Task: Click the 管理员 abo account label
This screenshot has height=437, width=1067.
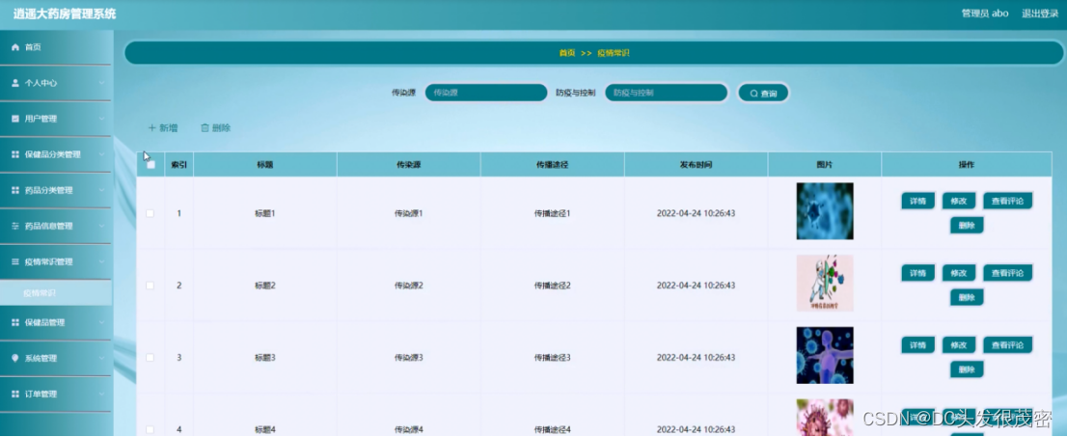Action: tap(985, 14)
